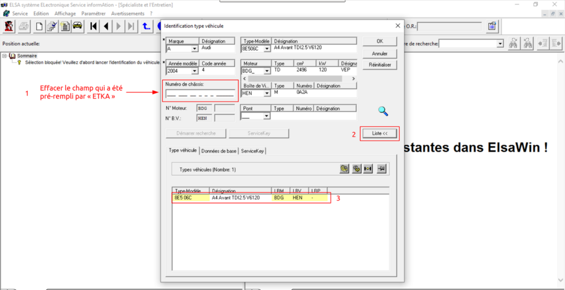The height and width of the screenshot is (290, 565).
Task: Switch to the ServiceKey tab
Action: (x=252, y=151)
